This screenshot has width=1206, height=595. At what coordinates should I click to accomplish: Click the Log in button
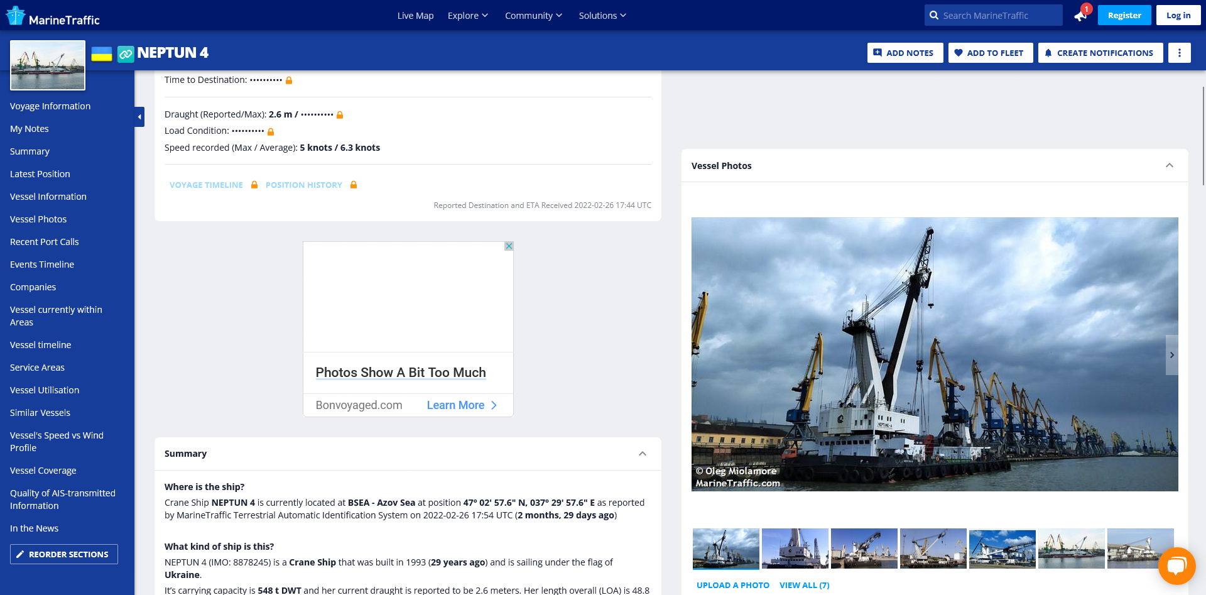click(1178, 15)
